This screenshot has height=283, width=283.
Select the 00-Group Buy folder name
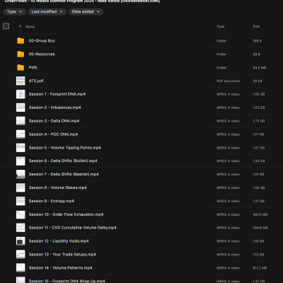point(42,41)
